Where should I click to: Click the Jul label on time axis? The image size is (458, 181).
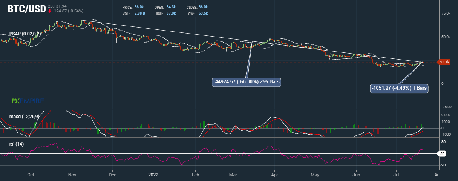click(397, 175)
